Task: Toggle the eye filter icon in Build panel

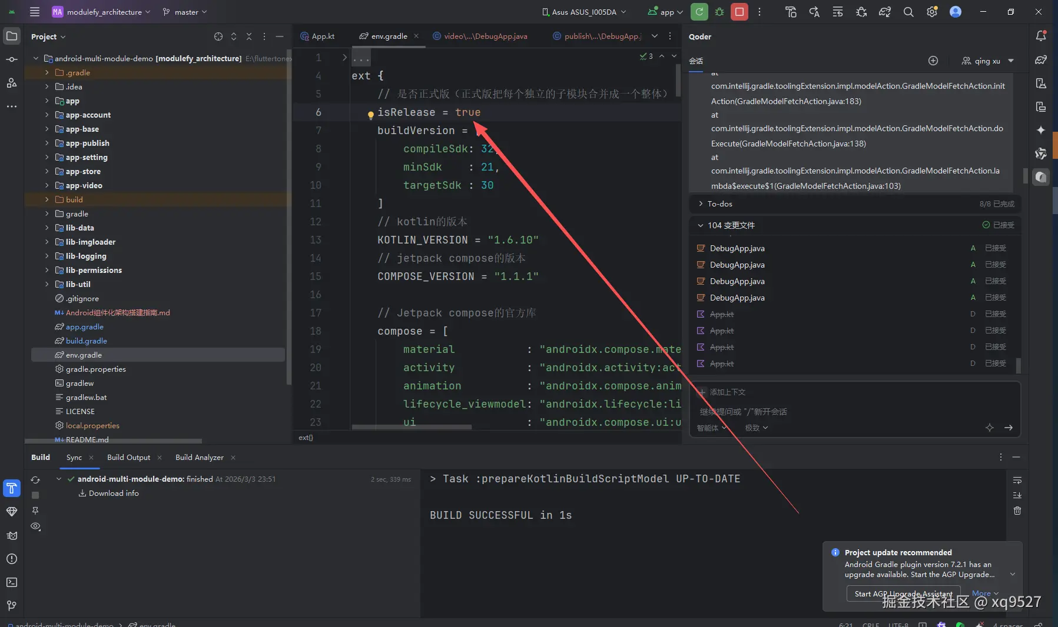Action: (35, 526)
